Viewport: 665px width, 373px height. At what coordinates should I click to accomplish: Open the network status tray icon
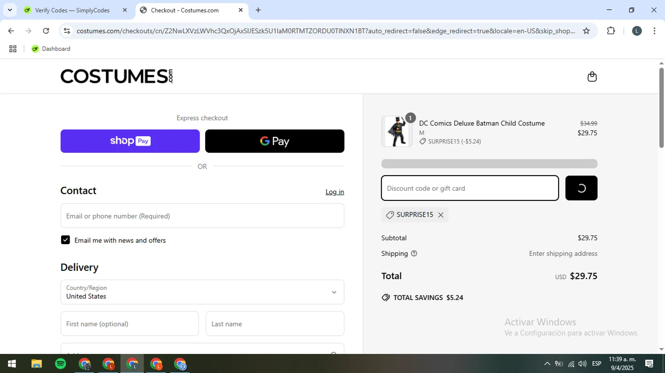tap(571, 364)
